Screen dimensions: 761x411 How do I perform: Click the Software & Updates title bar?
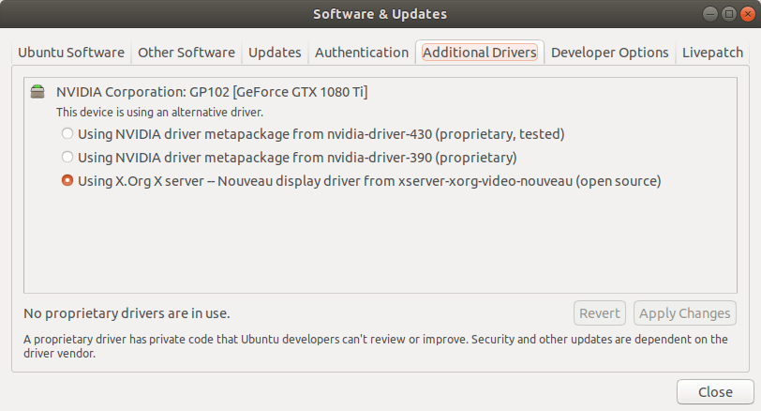click(x=380, y=14)
